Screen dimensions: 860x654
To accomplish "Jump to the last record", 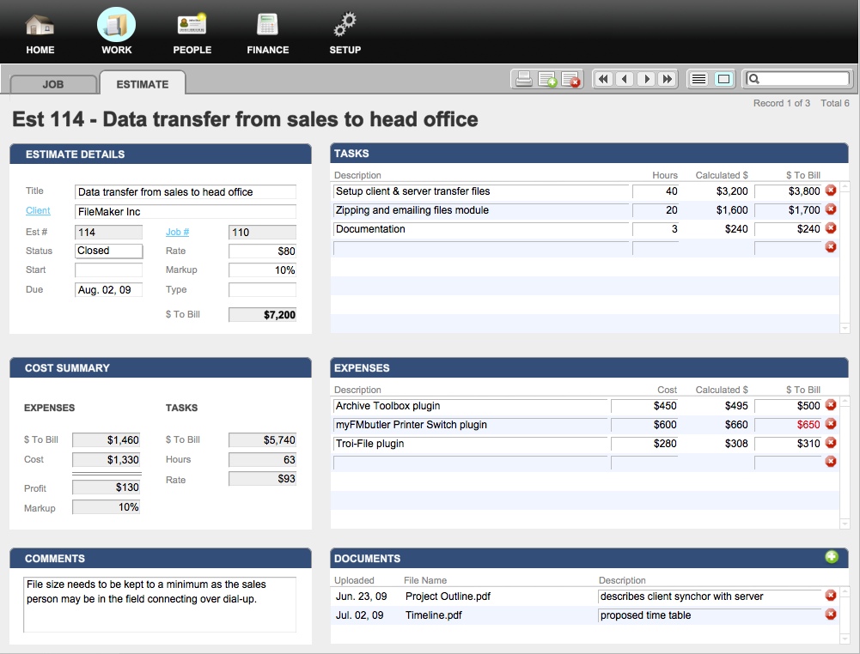I will pyautogui.click(x=668, y=79).
